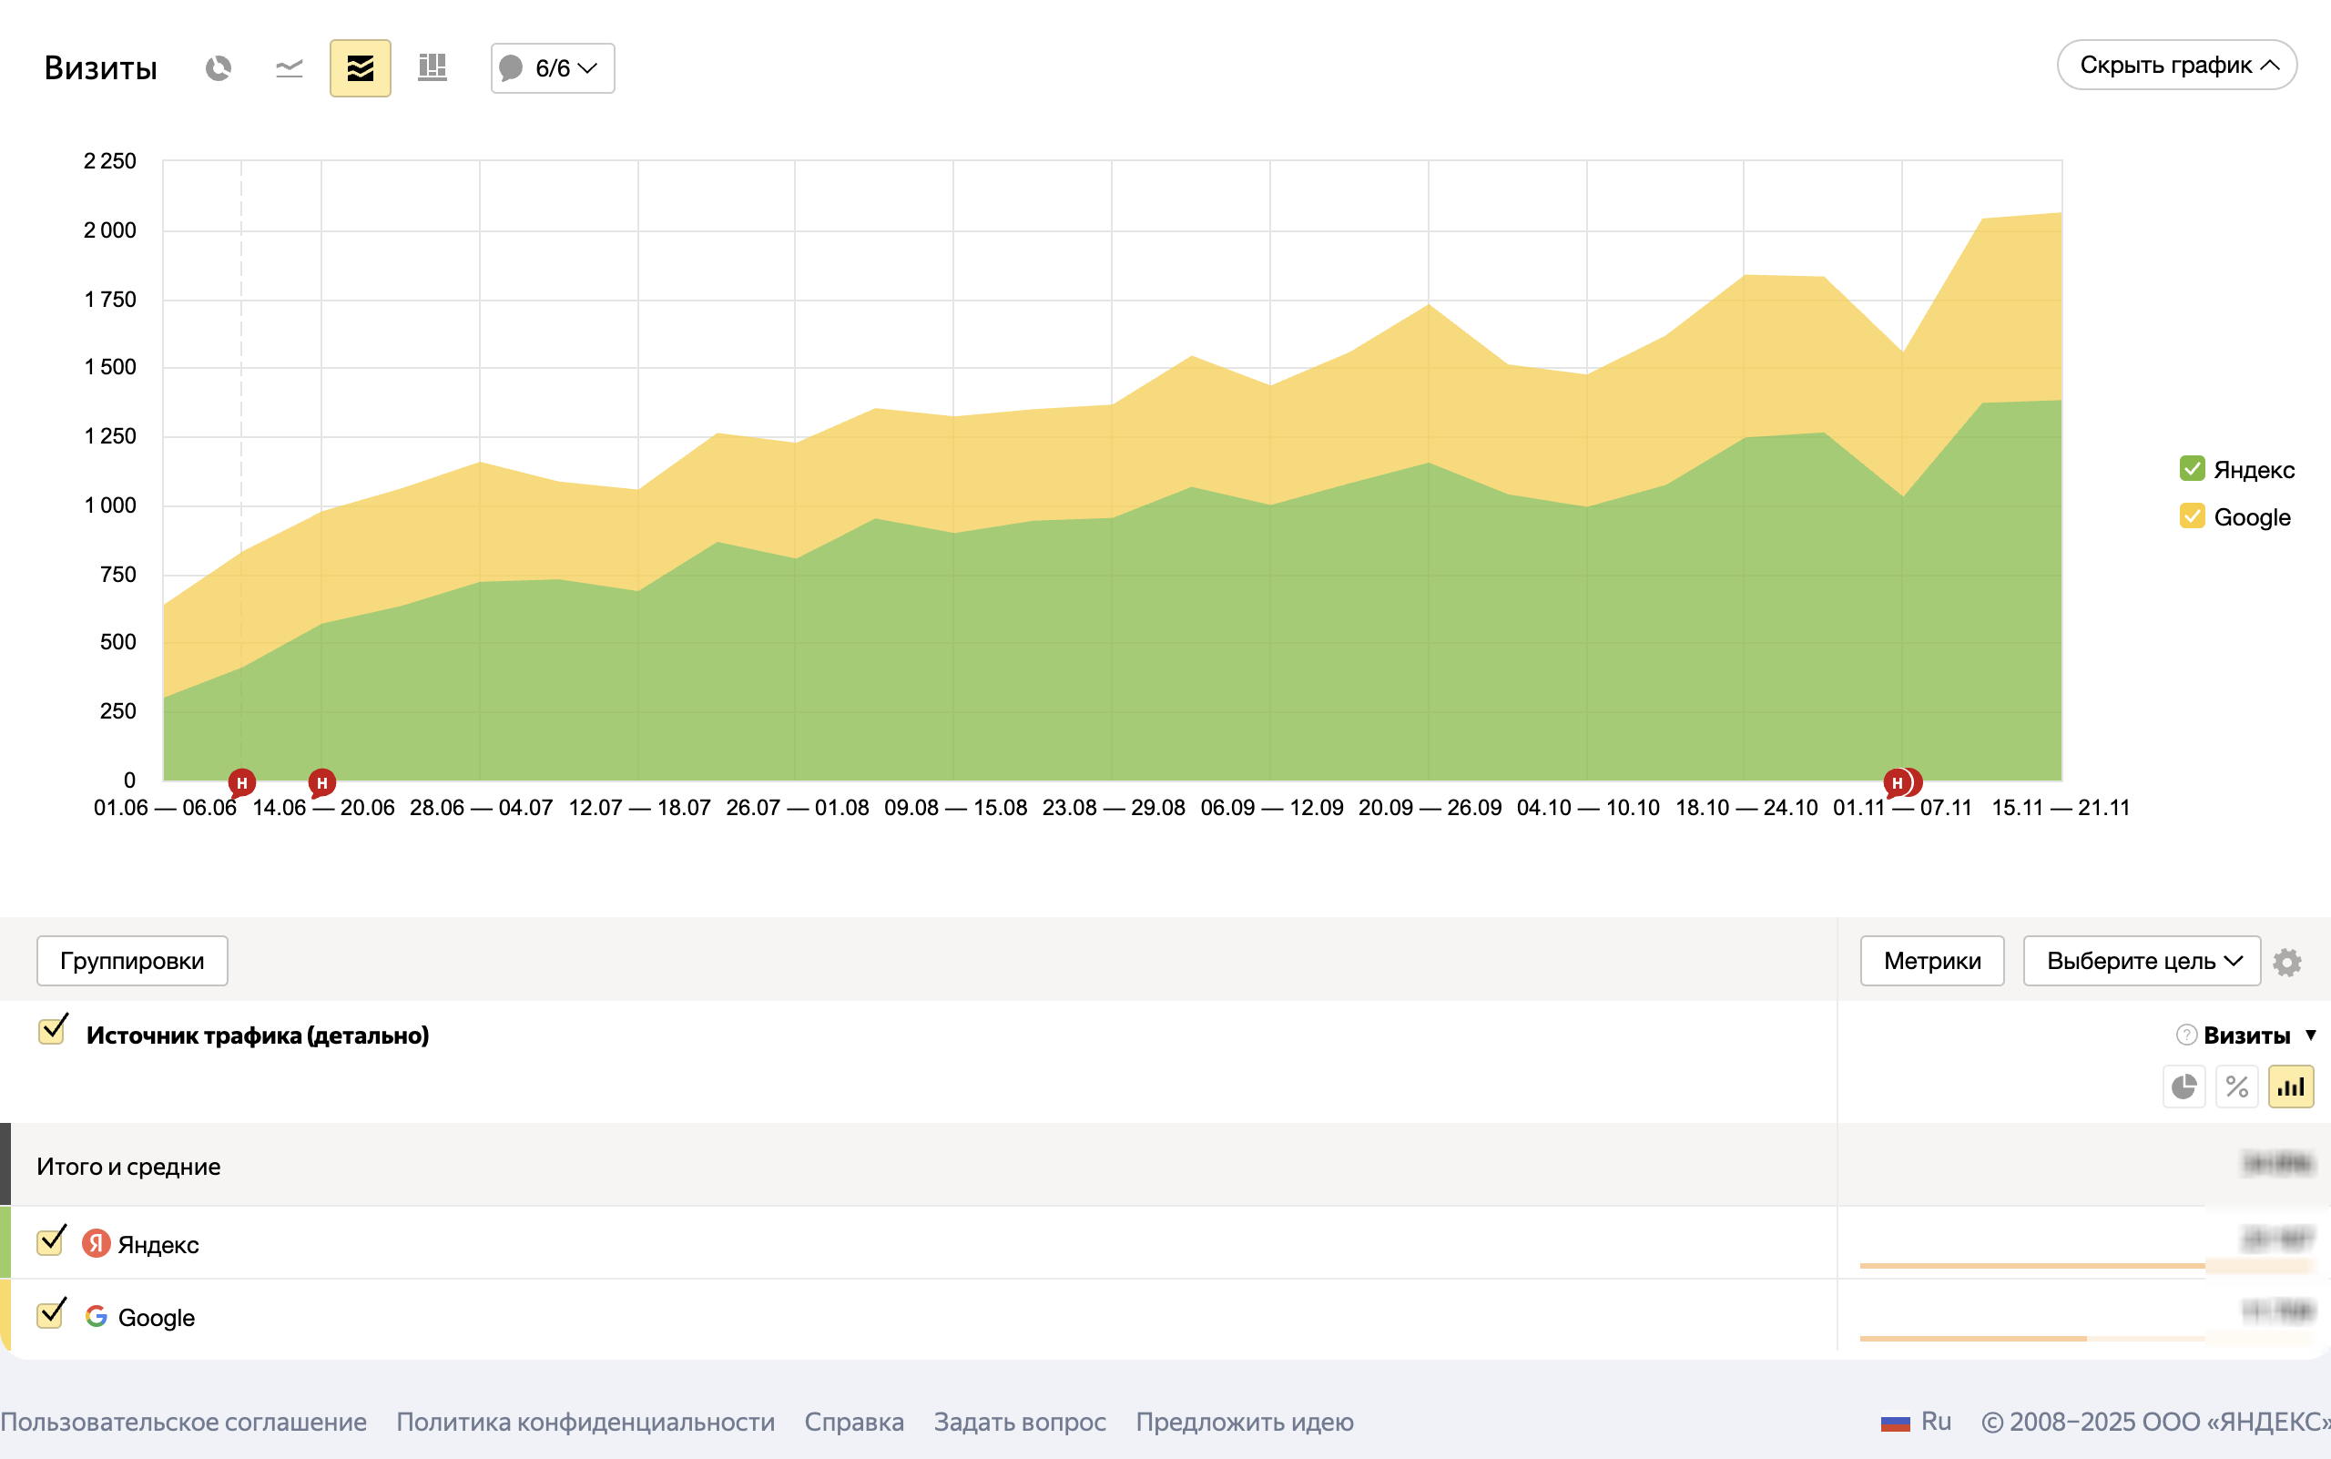The height and width of the screenshot is (1459, 2331).
Task: Show Визиты column as pie share
Action: [x=2183, y=1087]
